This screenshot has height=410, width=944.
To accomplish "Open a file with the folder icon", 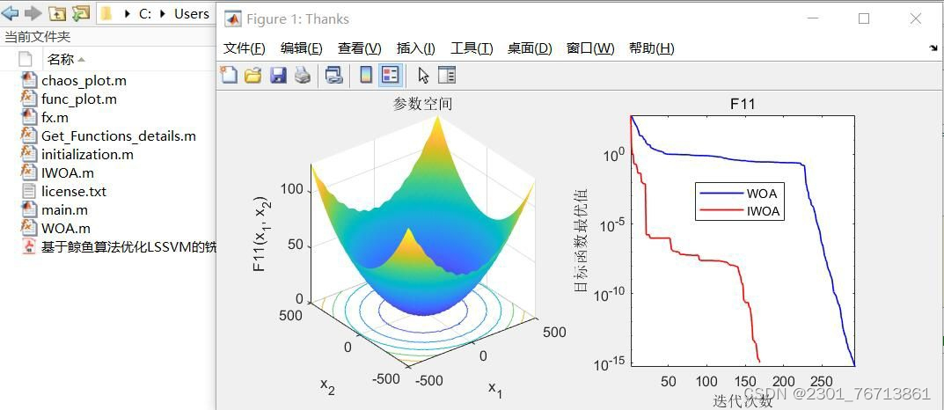I will pos(252,75).
